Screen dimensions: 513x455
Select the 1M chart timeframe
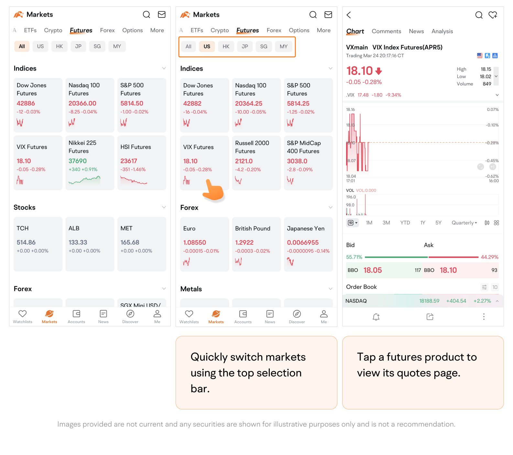(369, 223)
